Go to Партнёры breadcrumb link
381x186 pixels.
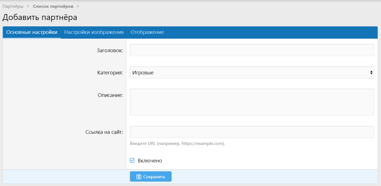[13, 6]
